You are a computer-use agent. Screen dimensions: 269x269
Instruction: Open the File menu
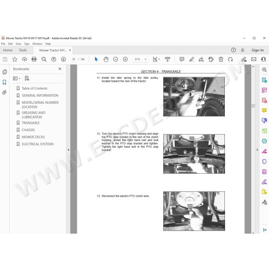coord(3,44)
